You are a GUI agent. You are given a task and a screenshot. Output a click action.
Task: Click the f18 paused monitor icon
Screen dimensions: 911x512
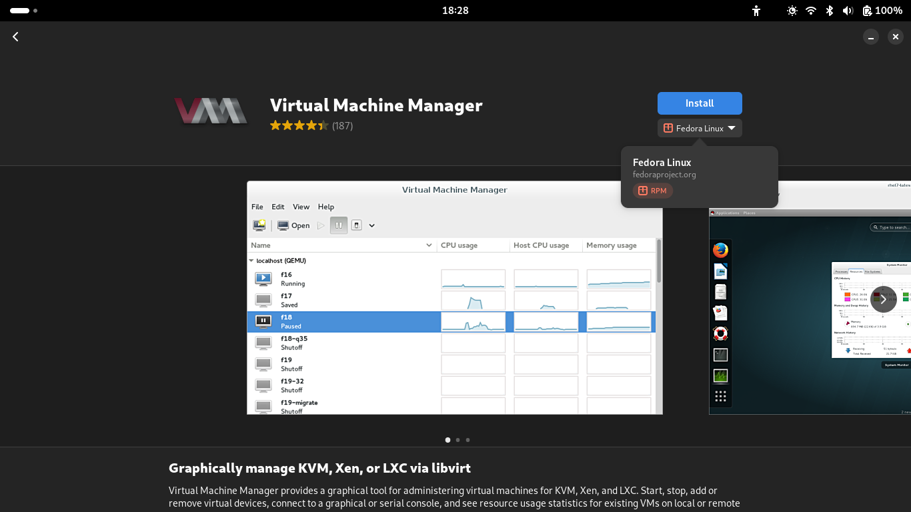click(x=263, y=321)
